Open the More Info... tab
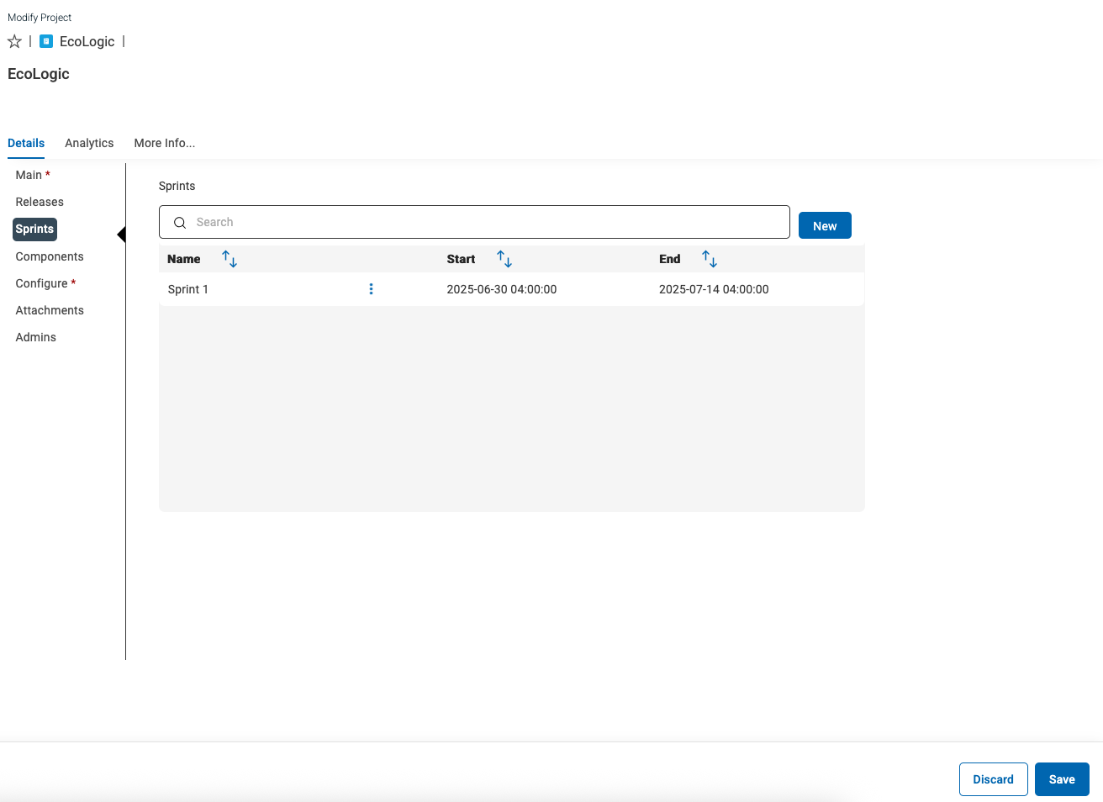This screenshot has width=1103, height=802. click(165, 143)
